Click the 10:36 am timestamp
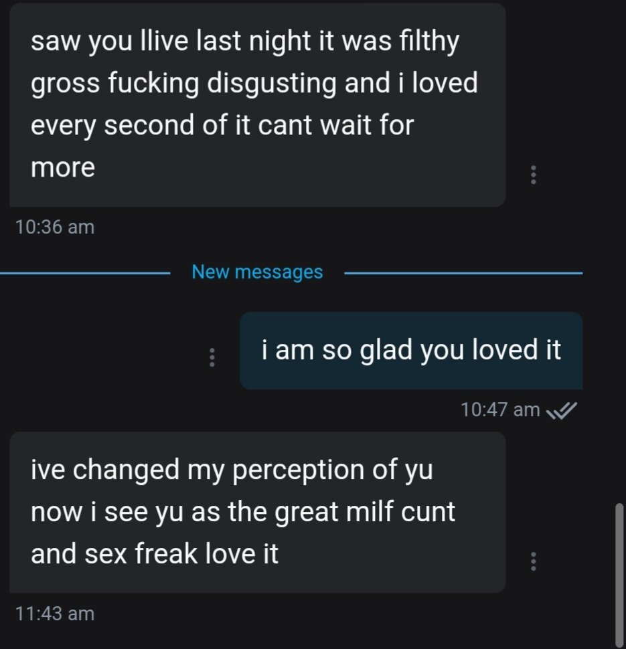Screen dimensions: 626x649 tap(54, 227)
